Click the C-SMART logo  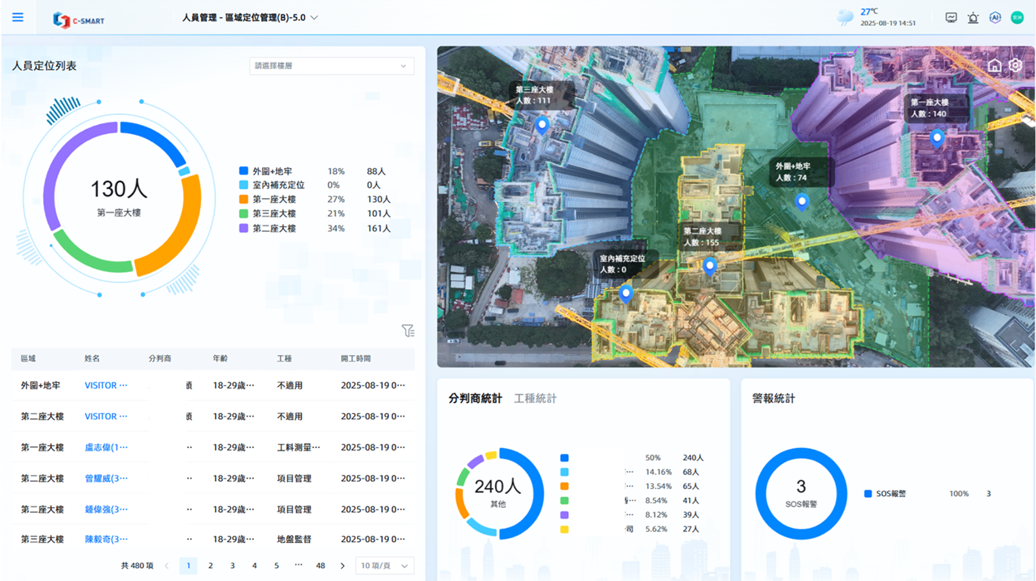[79, 20]
